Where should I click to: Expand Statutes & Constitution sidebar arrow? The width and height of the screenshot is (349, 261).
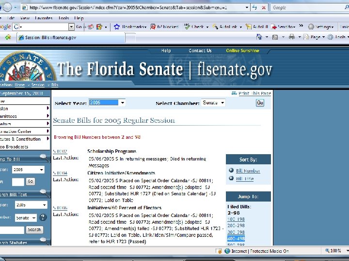(48, 139)
